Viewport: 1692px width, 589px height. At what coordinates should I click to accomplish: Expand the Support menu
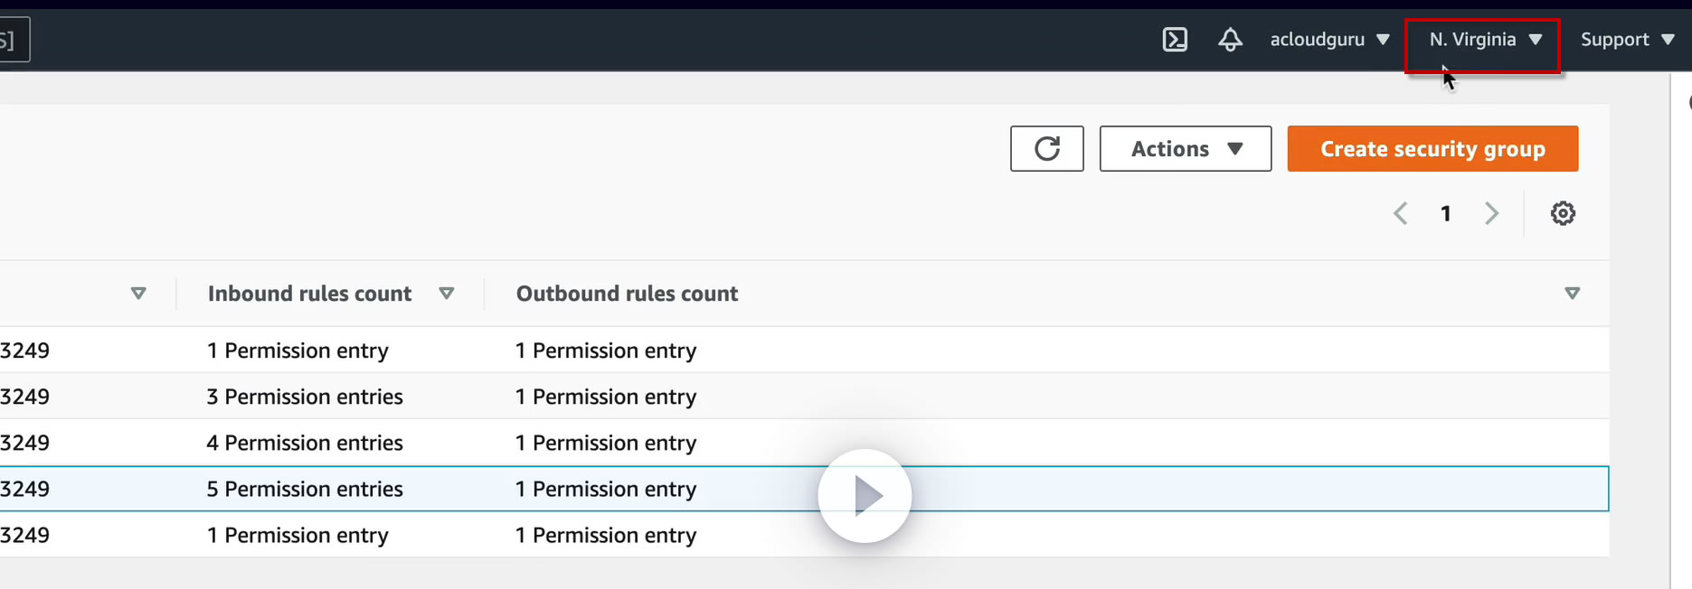tap(1627, 40)
